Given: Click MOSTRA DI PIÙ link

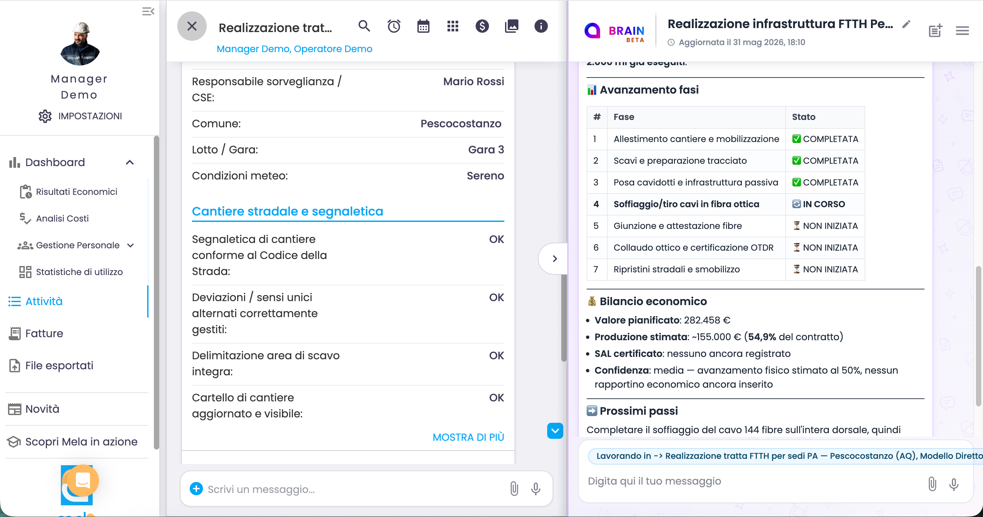Looking at the screenshot, I should (468, 437).
